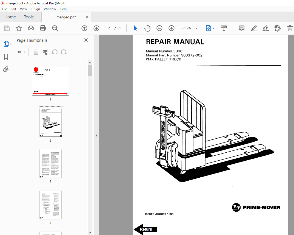Image resolution: width=294 pixels, height=235 pixels.
Task: Rotate page counterclockwise in thumbnails panel
Action: pos(54,52)
